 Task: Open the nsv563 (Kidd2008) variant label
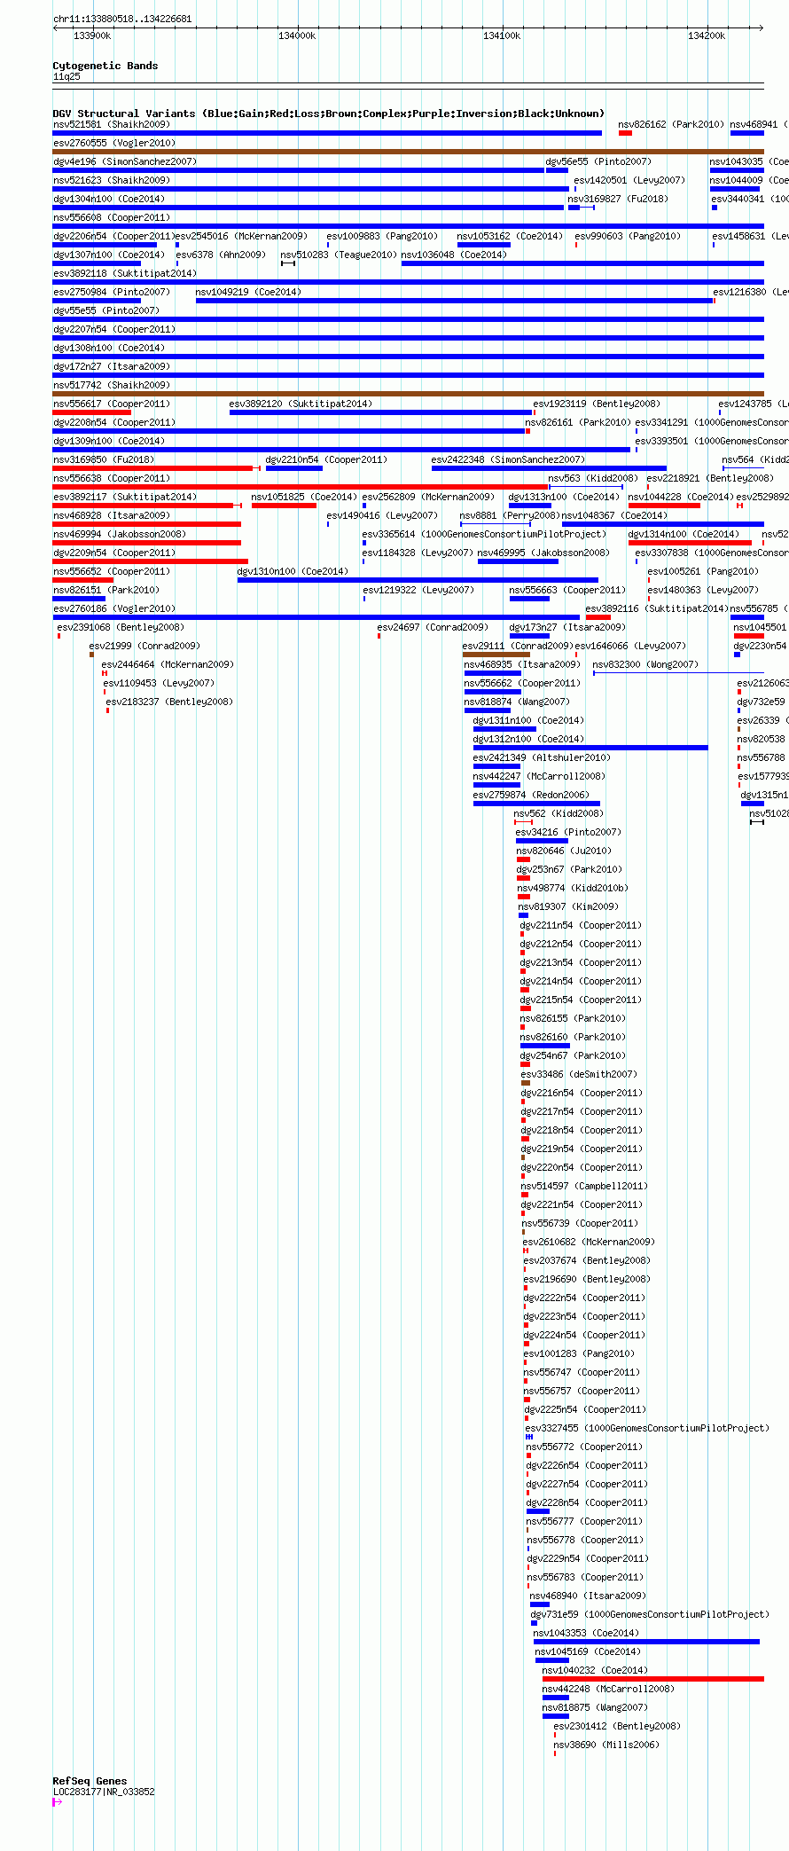(592, 479)
